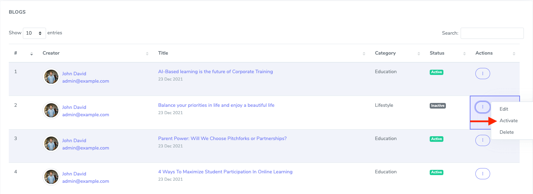Open 'Parent Power' blog post link
The image size is (533, 194).
[x=222, y=139]
